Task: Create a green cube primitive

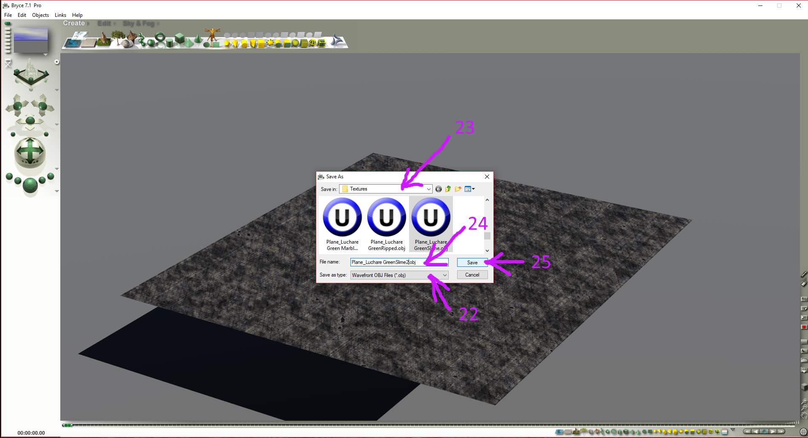Action: (180, 39)
